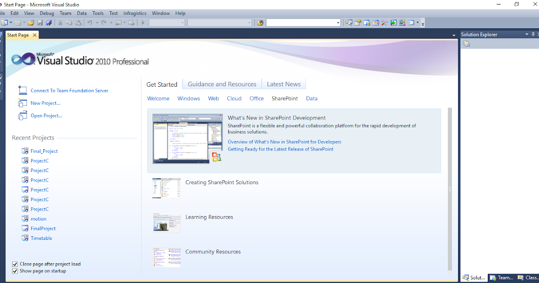Disable Show page on startup
This screenshot has height=283, width=539.
pos(15,271)
